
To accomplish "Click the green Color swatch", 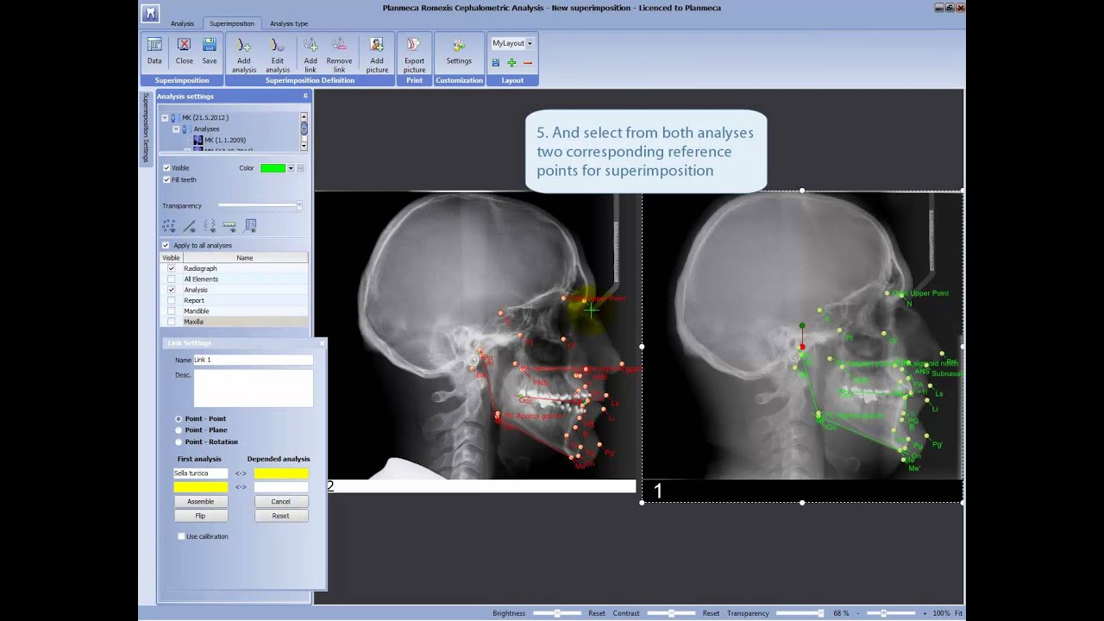I will click(x=273, y=168).
